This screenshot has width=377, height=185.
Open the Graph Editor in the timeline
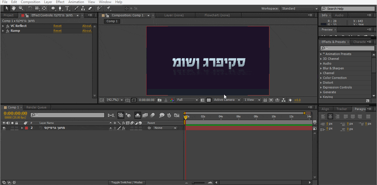click(x=177, y=115)
